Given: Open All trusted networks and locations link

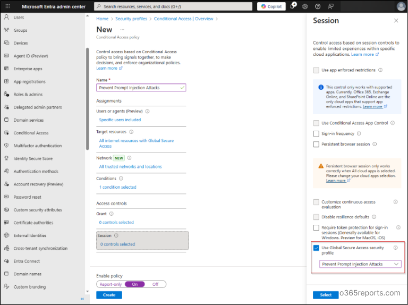Looking at the screenshot, I should click(x=130, y=166).
